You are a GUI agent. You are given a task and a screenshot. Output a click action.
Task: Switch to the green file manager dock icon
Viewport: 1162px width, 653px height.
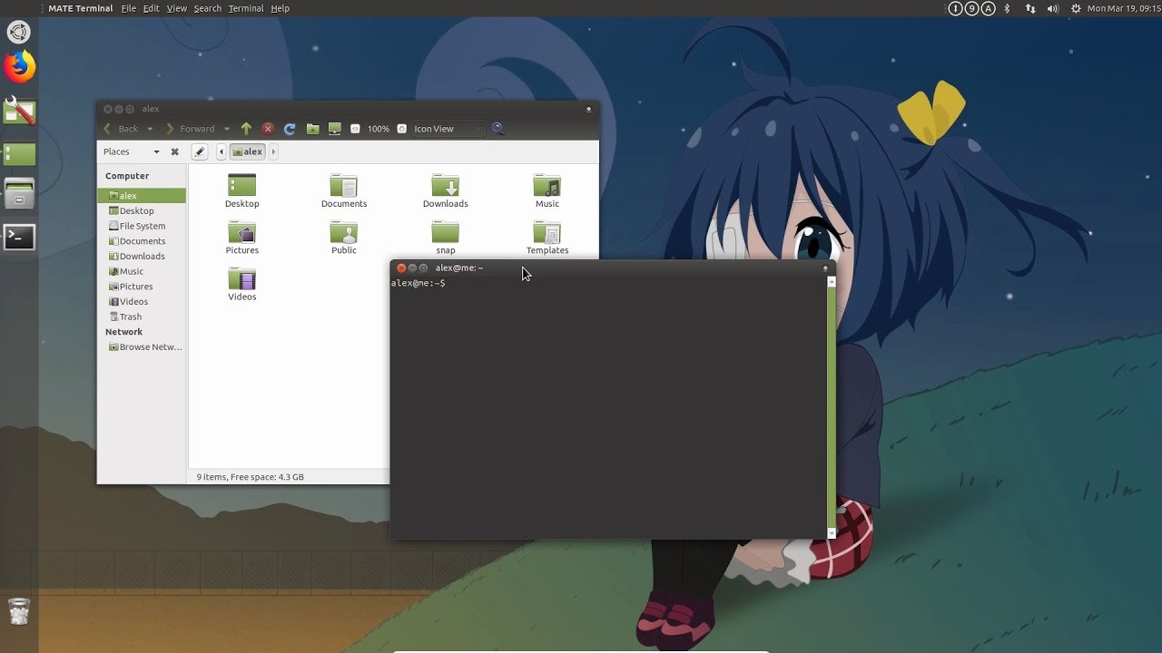pos(19,154)
